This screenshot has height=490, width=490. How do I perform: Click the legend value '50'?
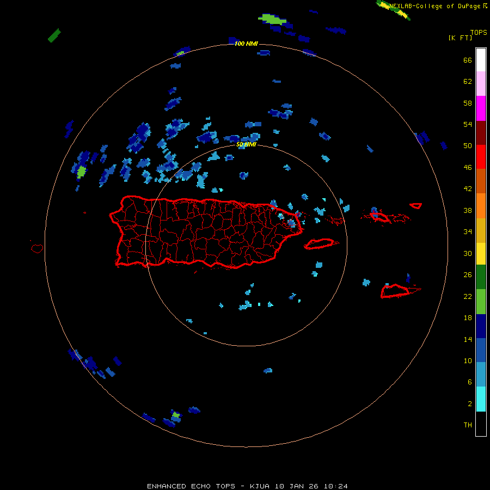[x=468, y=145]
